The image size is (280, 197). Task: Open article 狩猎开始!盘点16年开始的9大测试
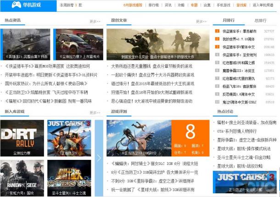(x=151, y=93)
